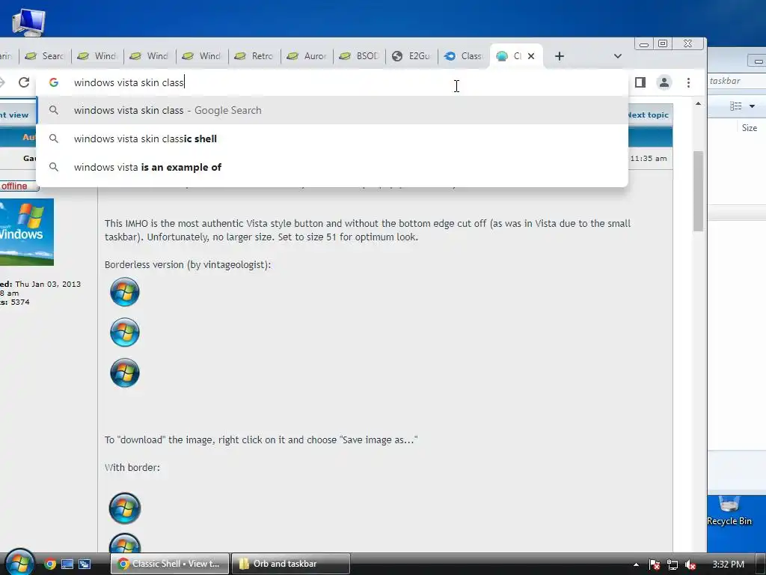766x575 pixels.
Task: Click the Action Center flag tray icon
Action: coord(655,565)
